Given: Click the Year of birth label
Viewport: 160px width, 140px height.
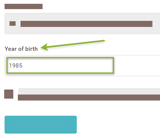Looking at the screenshot, I should 21,49.
